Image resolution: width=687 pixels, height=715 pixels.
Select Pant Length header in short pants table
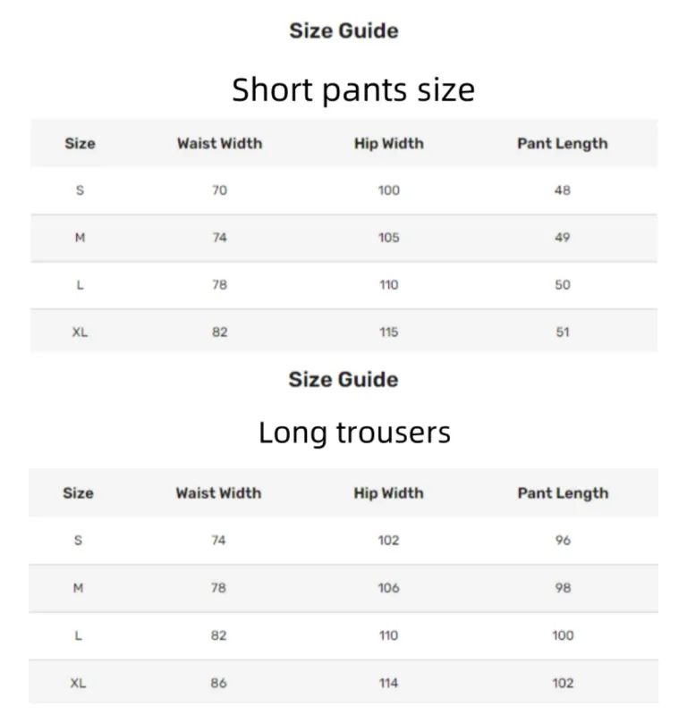562,144
